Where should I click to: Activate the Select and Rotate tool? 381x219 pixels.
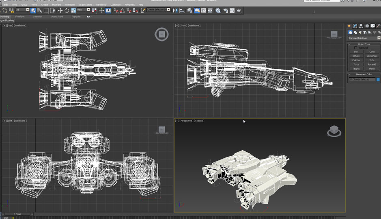pyautogui.click(x=67, y=11)
